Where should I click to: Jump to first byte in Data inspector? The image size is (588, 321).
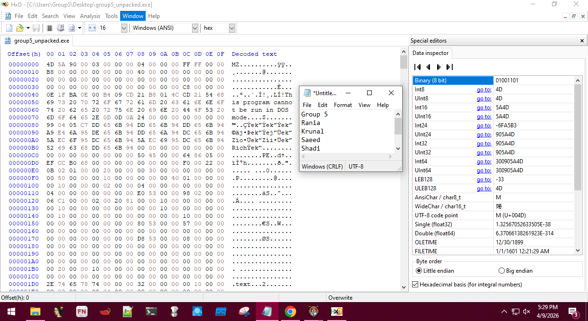coord(417,67)
